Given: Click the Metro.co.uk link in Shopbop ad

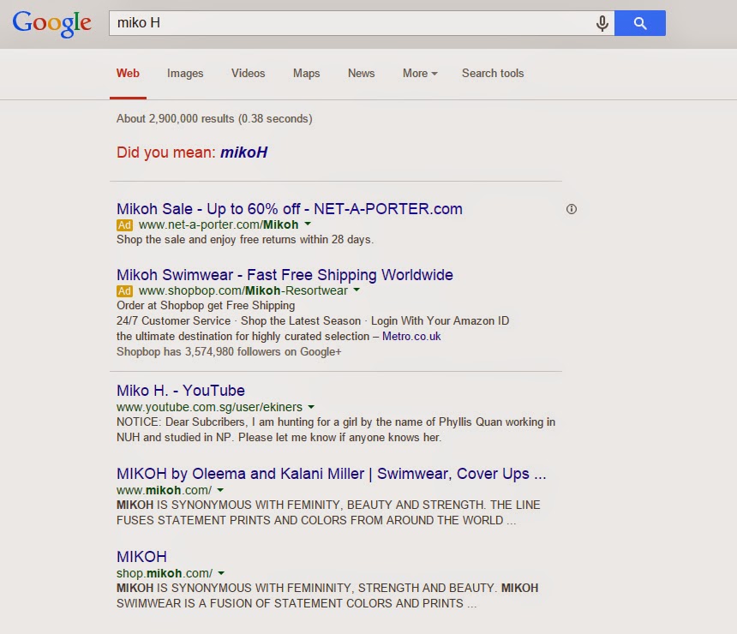Looking at the screenshot, I should pyautogui.click(x=411, y=337).
